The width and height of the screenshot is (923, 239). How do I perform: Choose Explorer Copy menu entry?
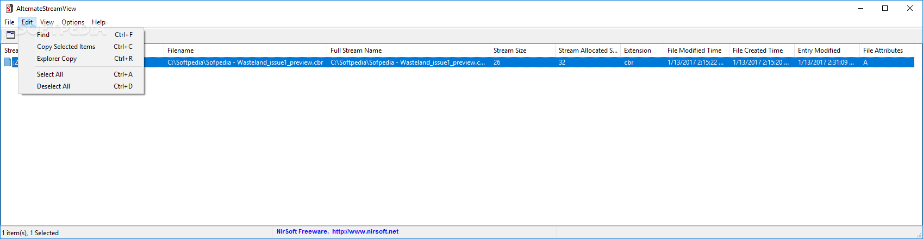tap(82, 59)
